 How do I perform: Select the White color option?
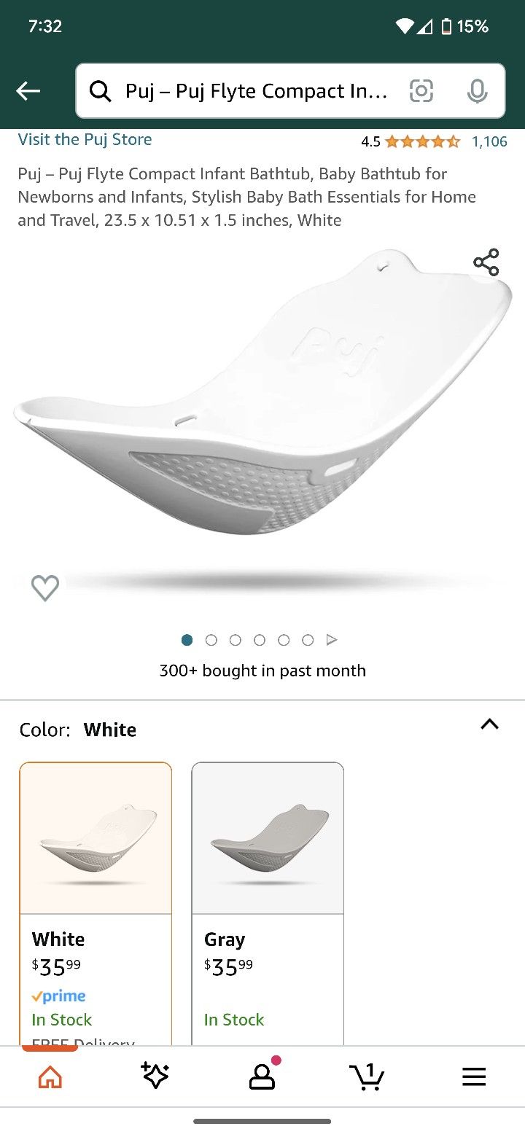(96, 904)
